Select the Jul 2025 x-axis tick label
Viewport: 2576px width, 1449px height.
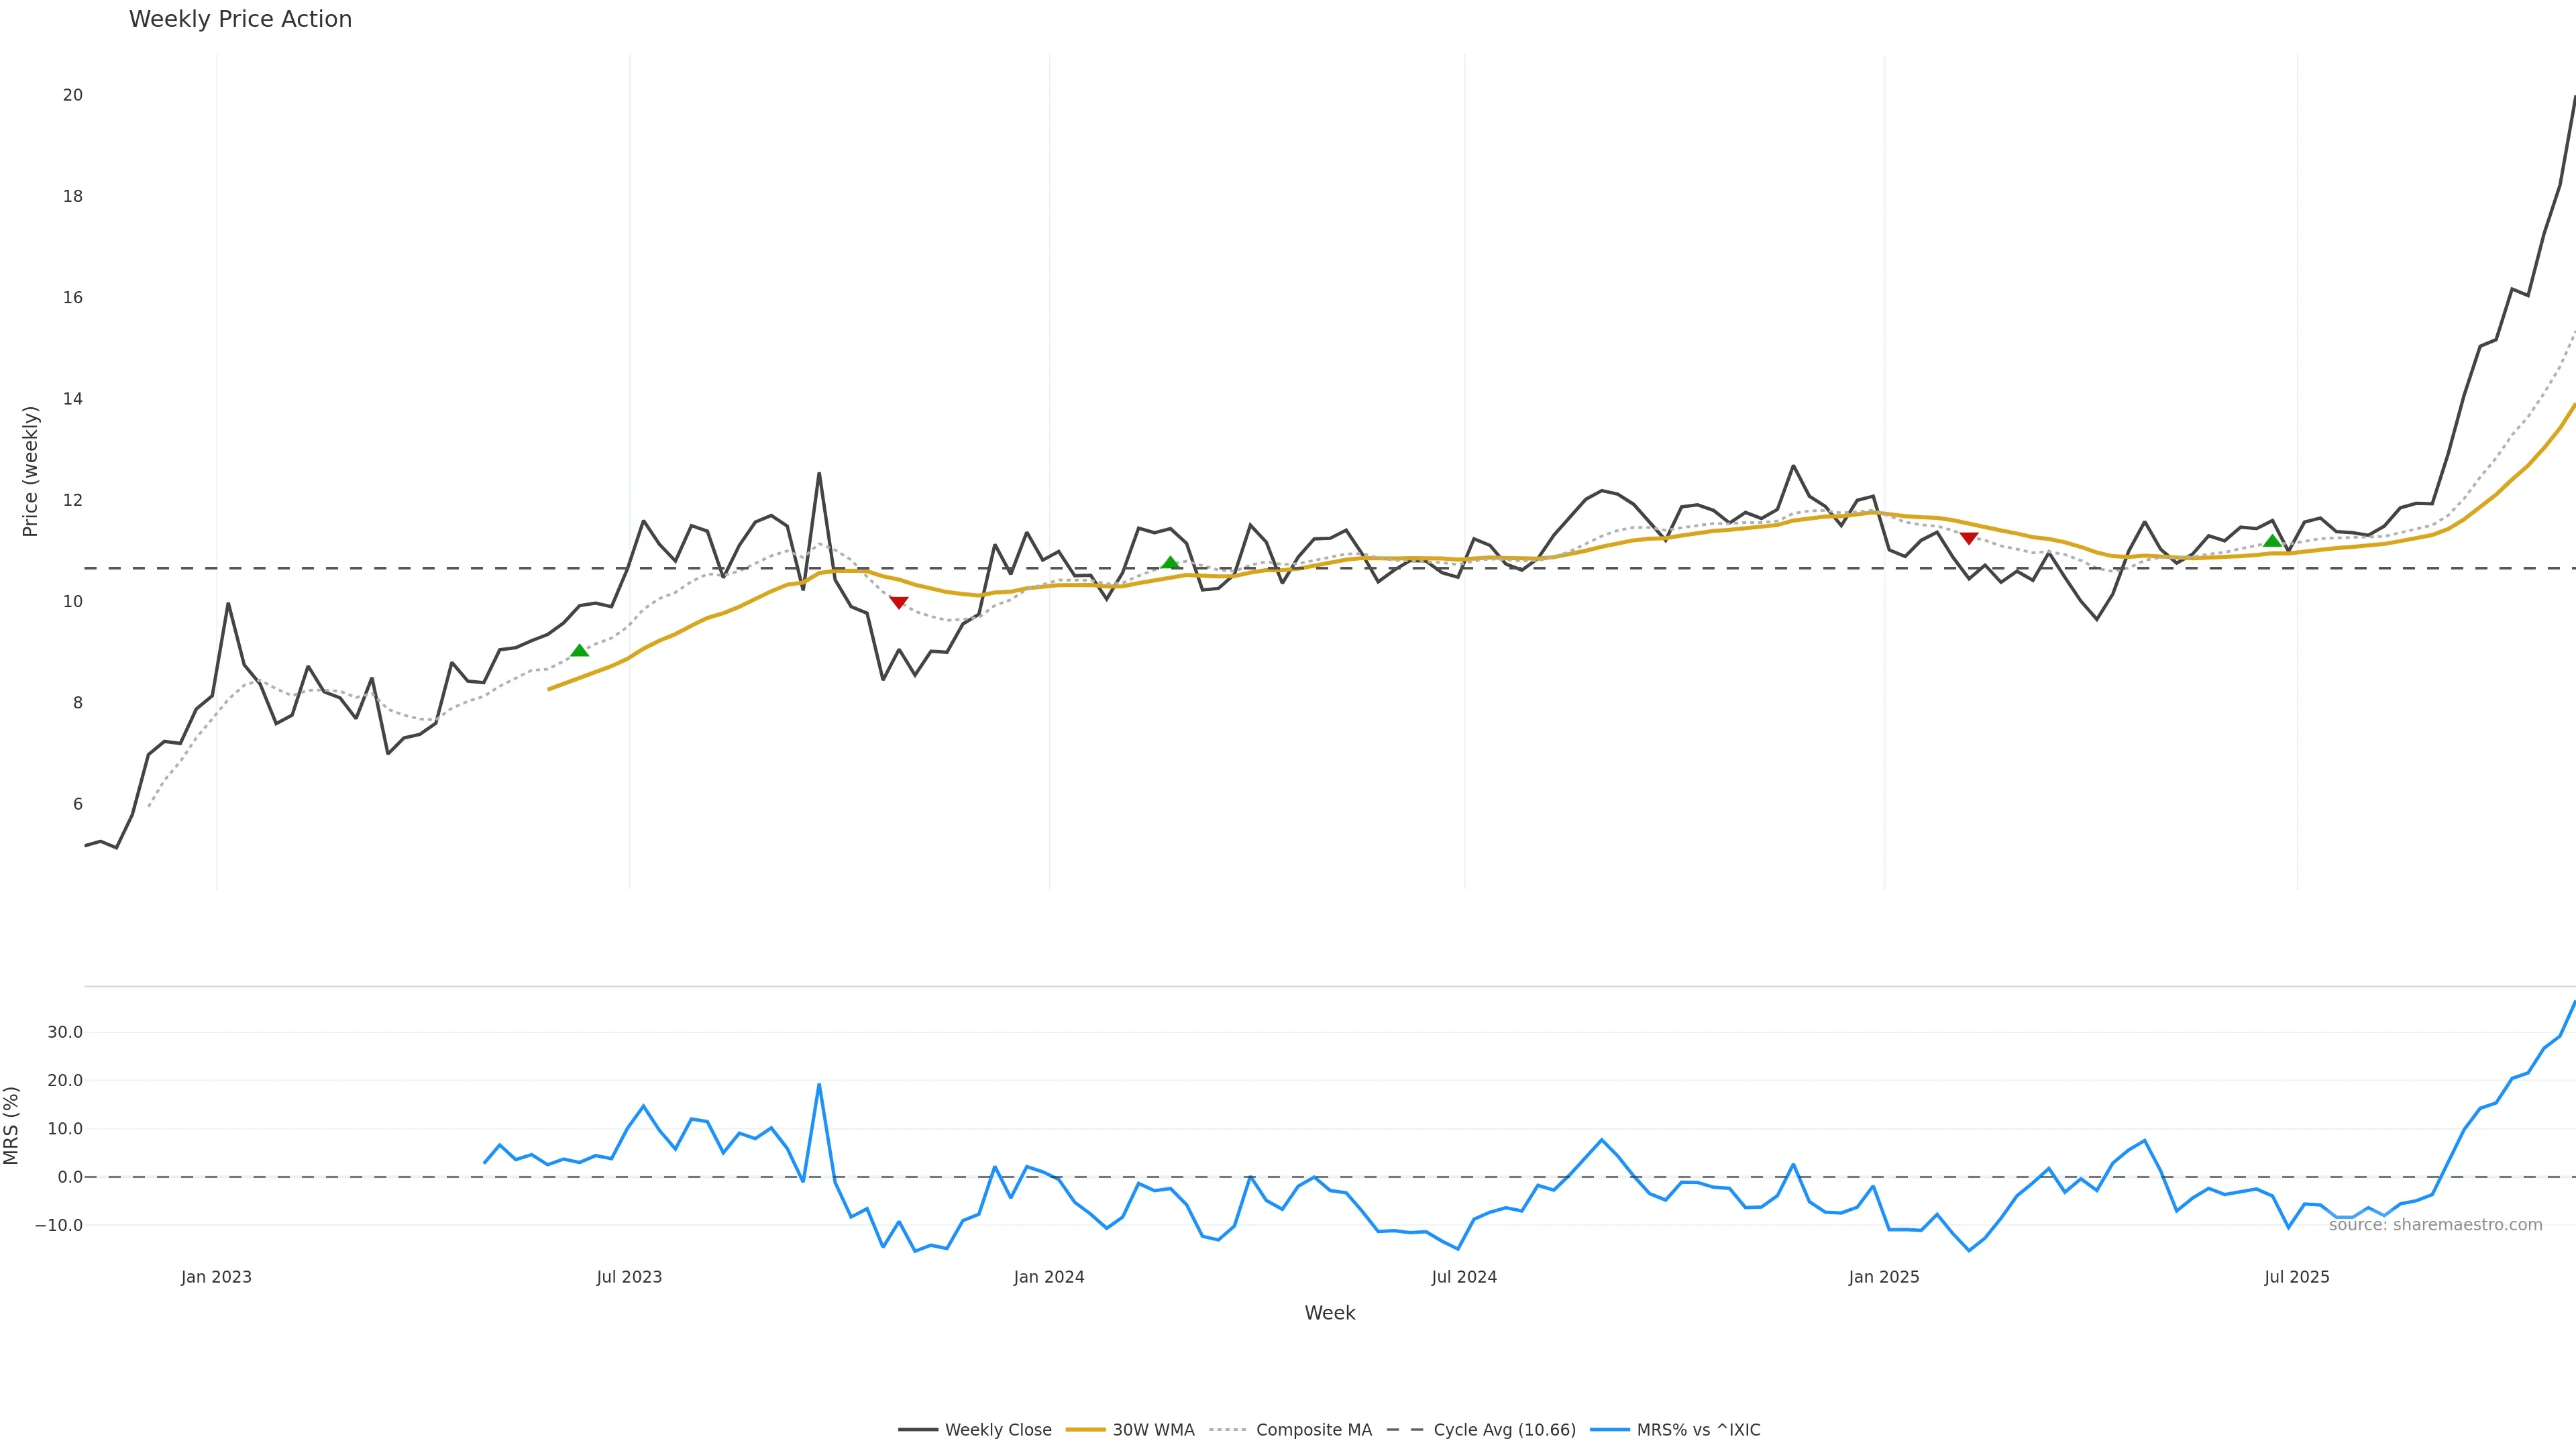coord(2296,1277)
